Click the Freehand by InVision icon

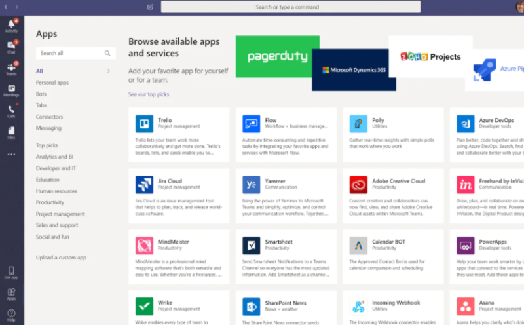click(x=466, y=185)
